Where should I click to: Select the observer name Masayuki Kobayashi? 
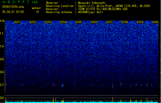click(92, 3)
